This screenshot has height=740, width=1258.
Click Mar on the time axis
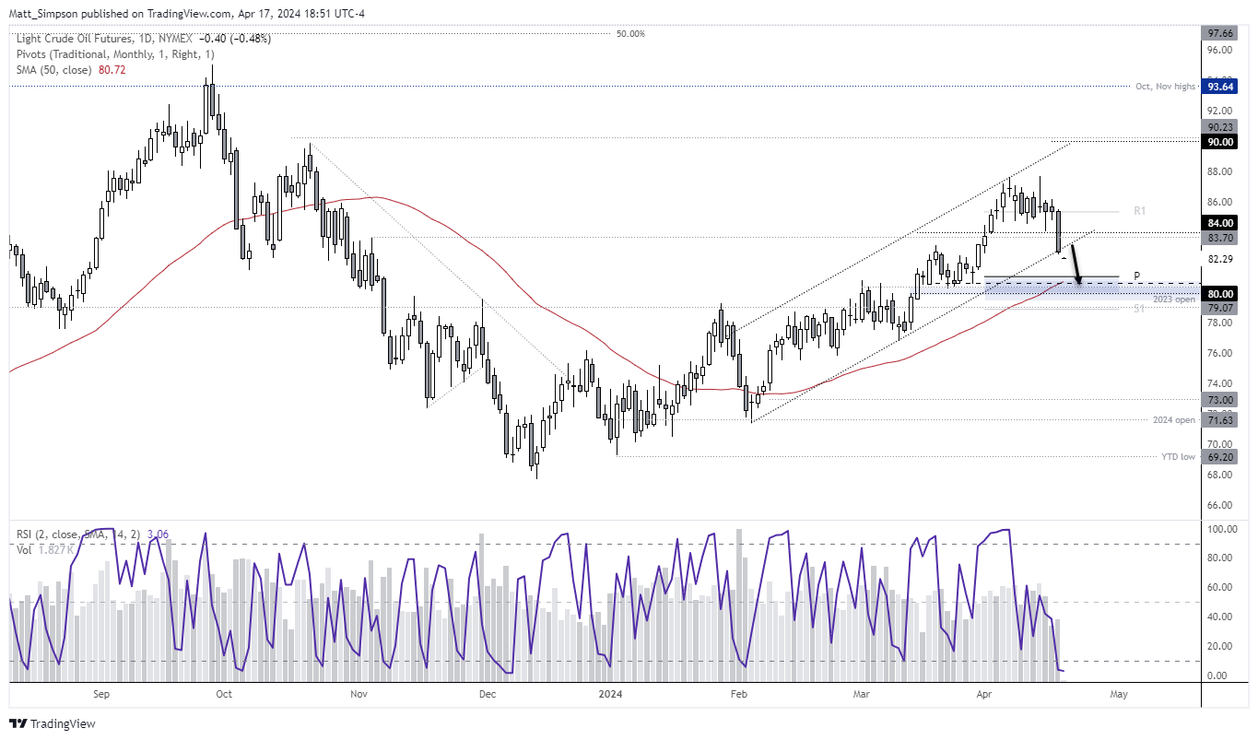click(x=862, y=693)
